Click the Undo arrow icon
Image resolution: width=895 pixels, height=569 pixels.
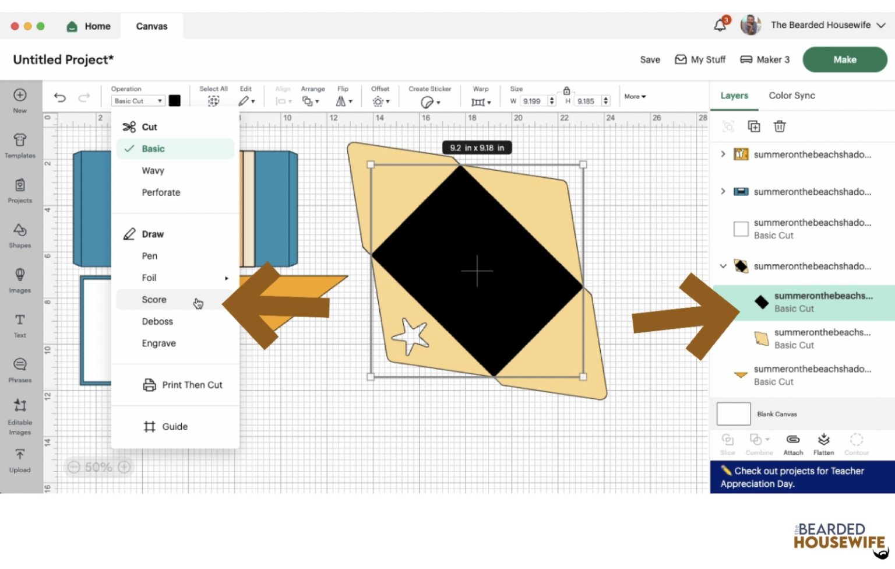click(60, 97)
